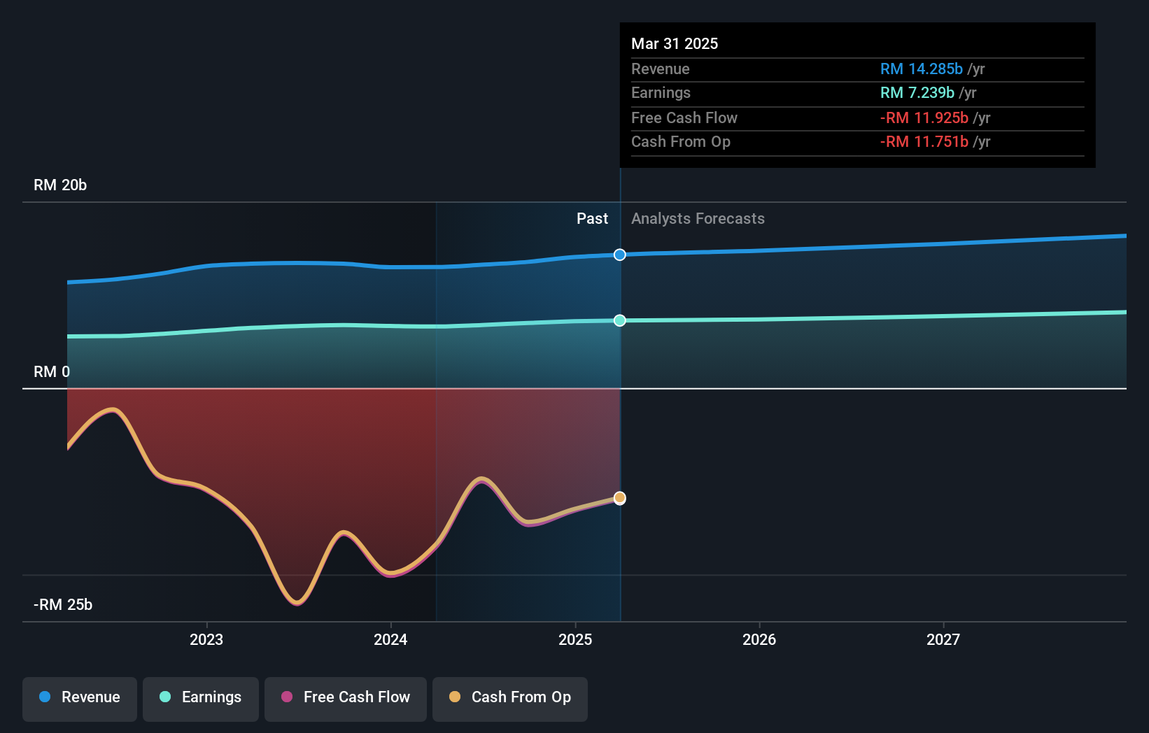Toggle the Cash From Op legend button
1149x733 pixels.
coord(510,699)
